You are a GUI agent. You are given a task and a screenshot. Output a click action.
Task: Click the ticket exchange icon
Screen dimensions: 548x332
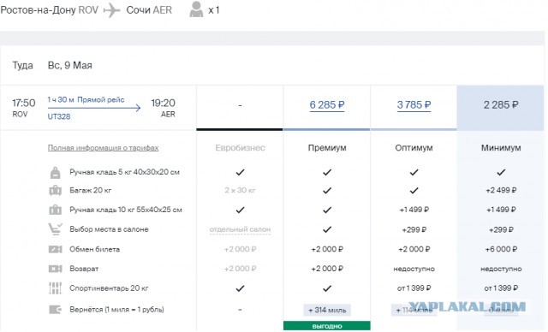55,249
